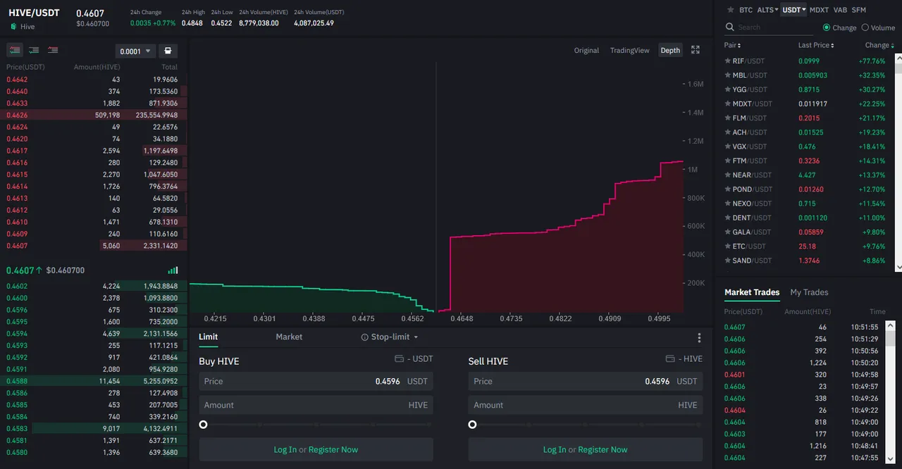Expand the ALTS market dropdown

(767, 10)
